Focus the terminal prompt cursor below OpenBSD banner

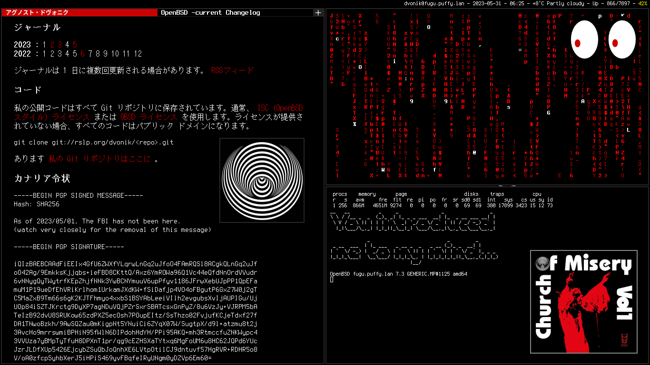332,279
